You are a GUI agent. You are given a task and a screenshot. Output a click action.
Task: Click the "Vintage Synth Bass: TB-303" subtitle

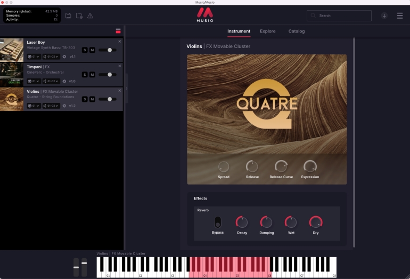[x=51, y=47]
